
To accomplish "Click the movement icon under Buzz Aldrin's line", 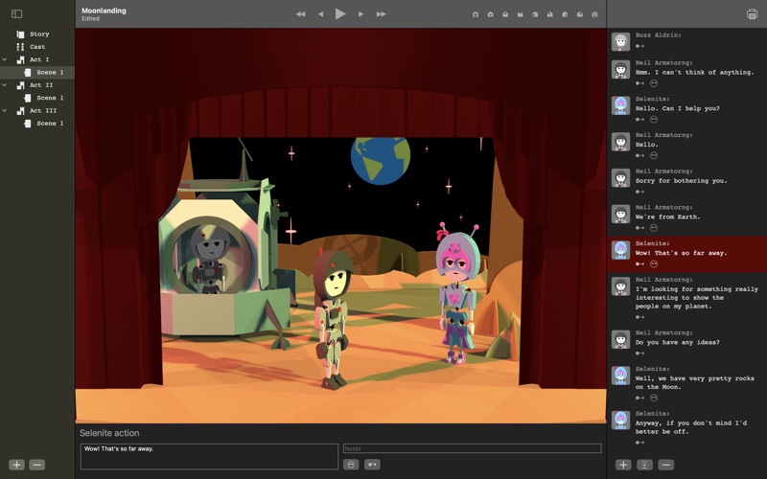I will (x=639, y=46).
